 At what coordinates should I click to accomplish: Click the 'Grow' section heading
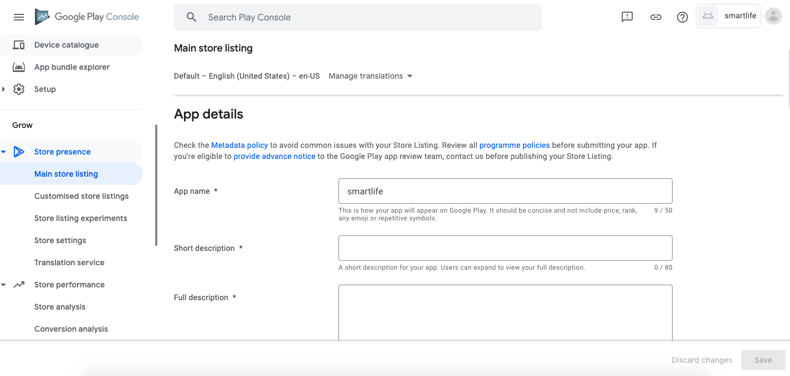22,125
